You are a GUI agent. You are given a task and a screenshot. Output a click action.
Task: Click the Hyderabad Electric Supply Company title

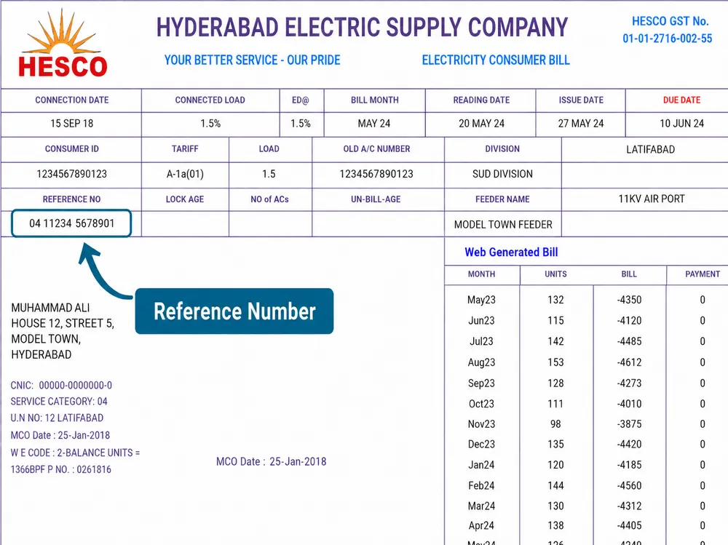[x=362, y=28]
